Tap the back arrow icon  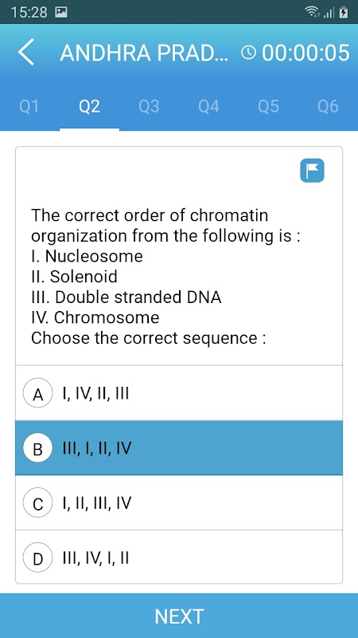click(26, 53)
